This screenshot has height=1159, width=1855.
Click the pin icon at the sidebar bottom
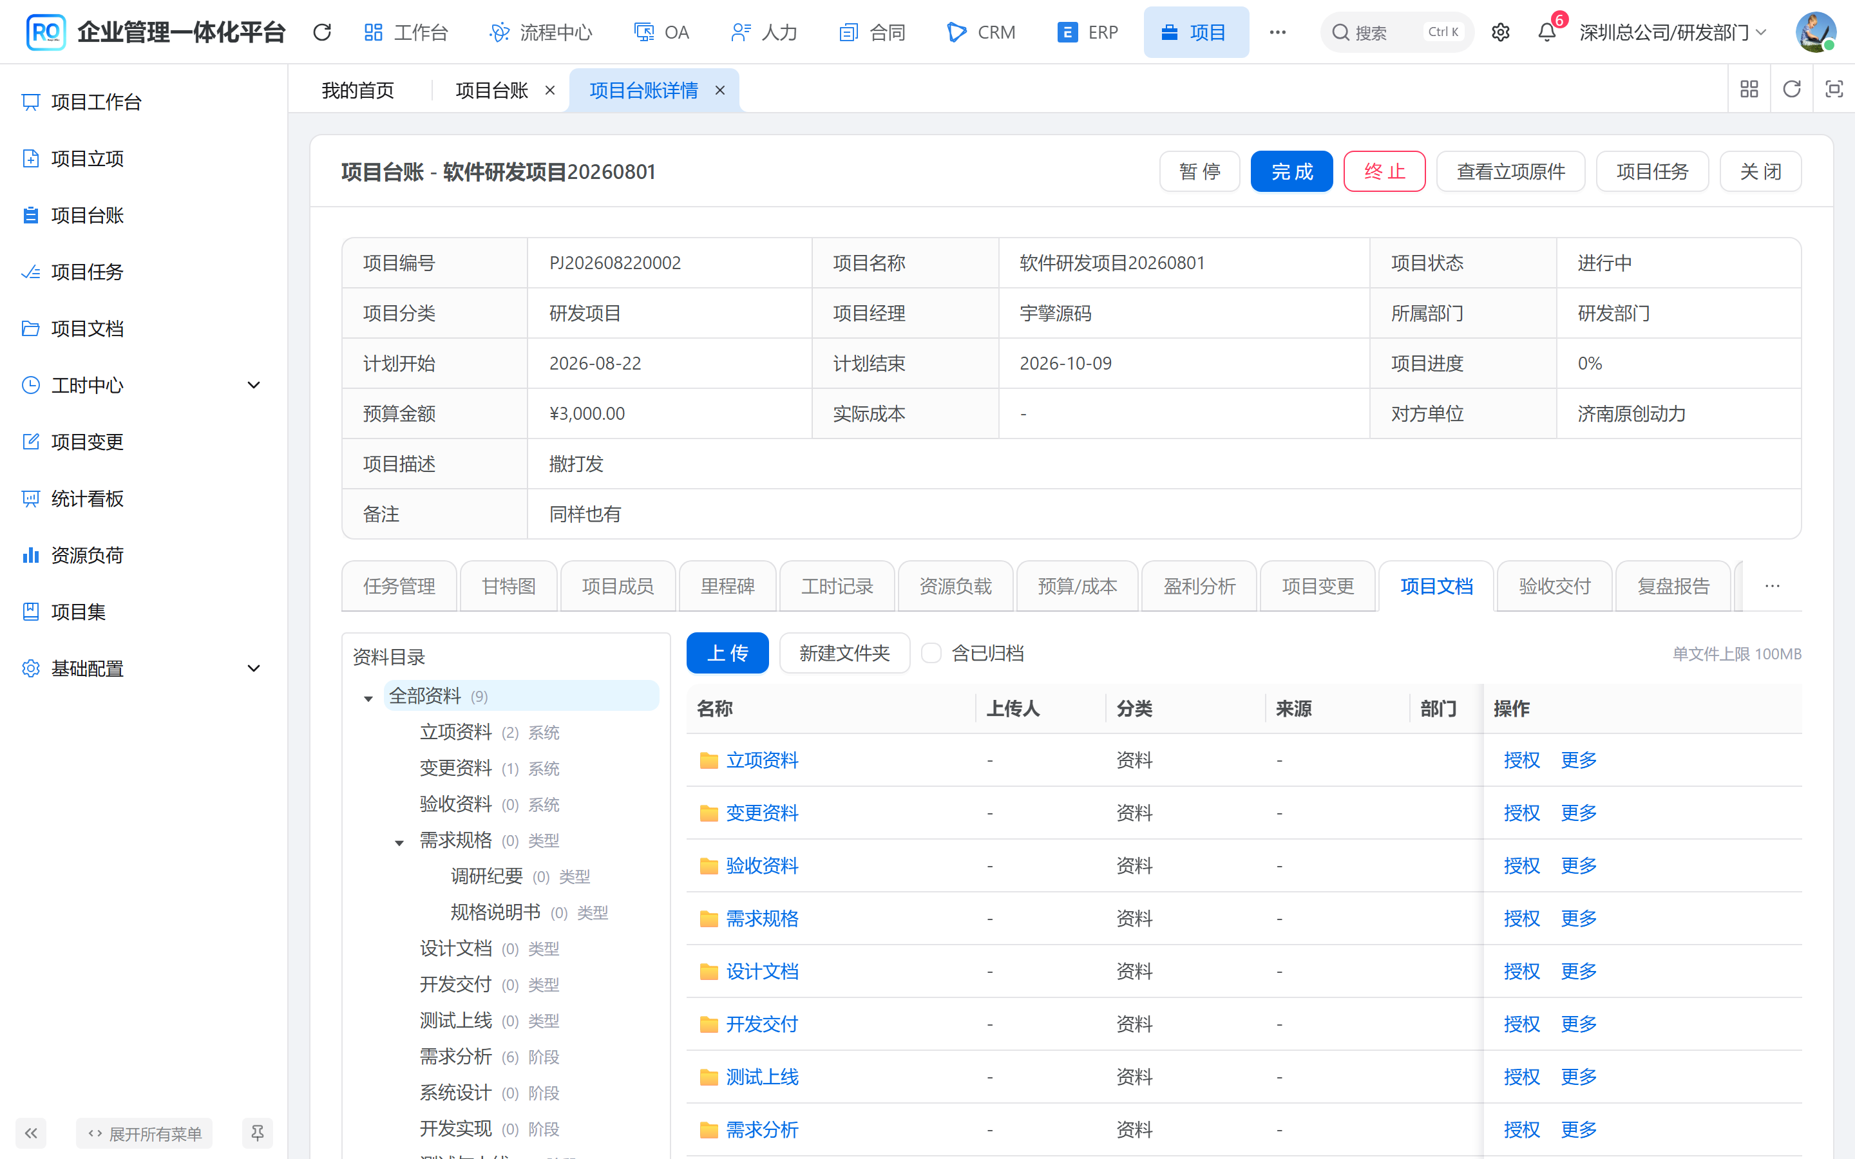258,1133
